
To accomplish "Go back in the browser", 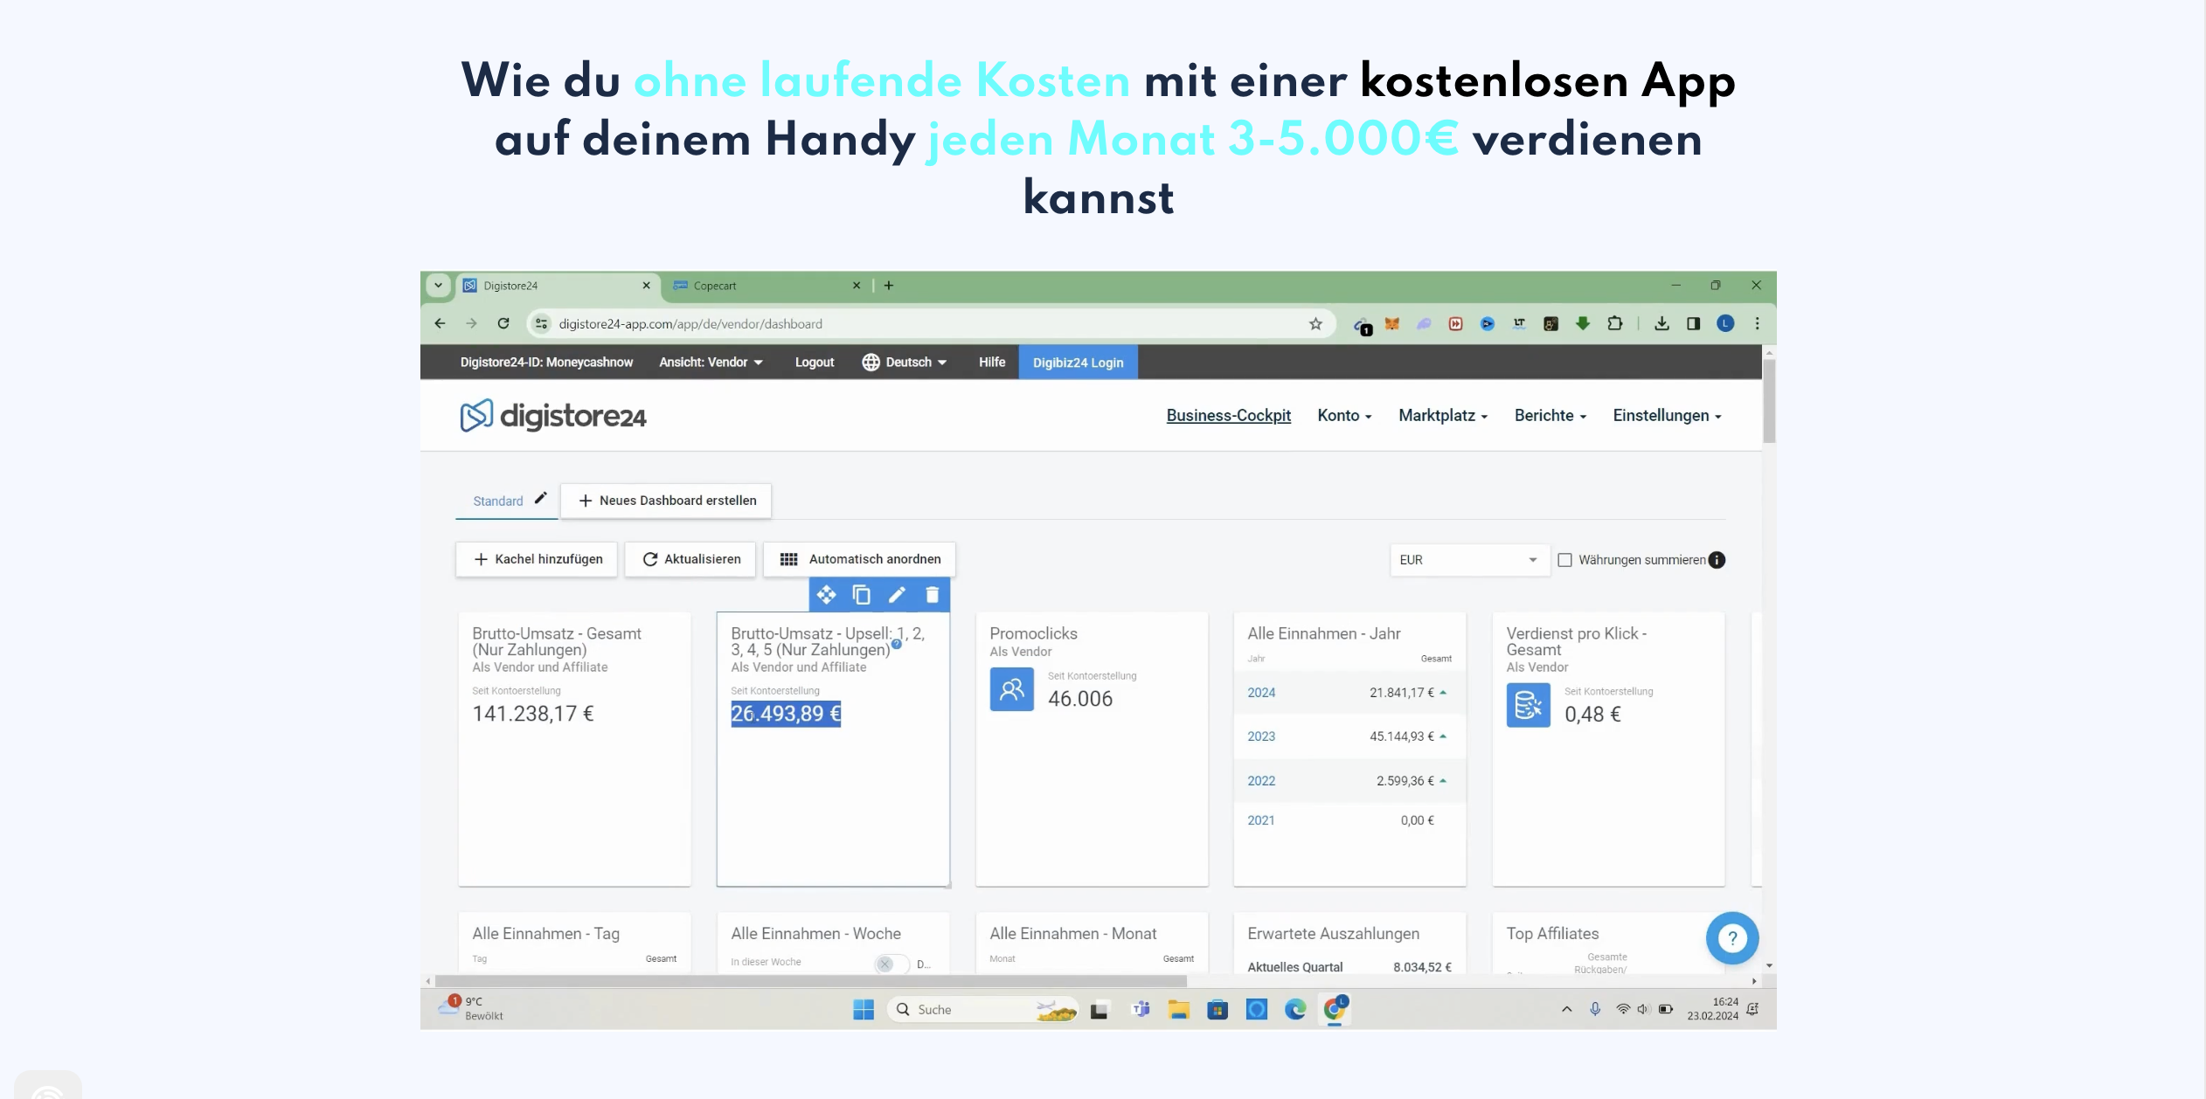I will point(440,324).
